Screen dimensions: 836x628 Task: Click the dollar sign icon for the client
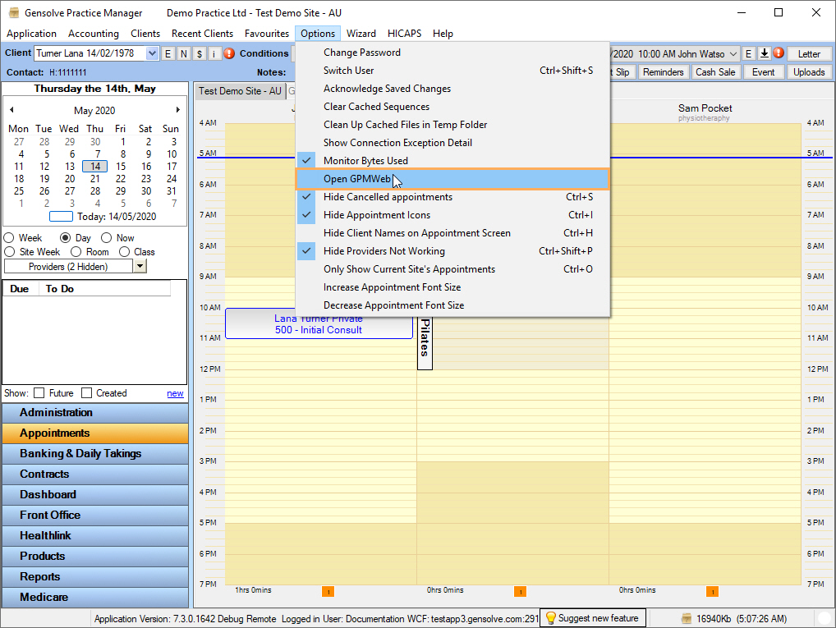(199, 53)
